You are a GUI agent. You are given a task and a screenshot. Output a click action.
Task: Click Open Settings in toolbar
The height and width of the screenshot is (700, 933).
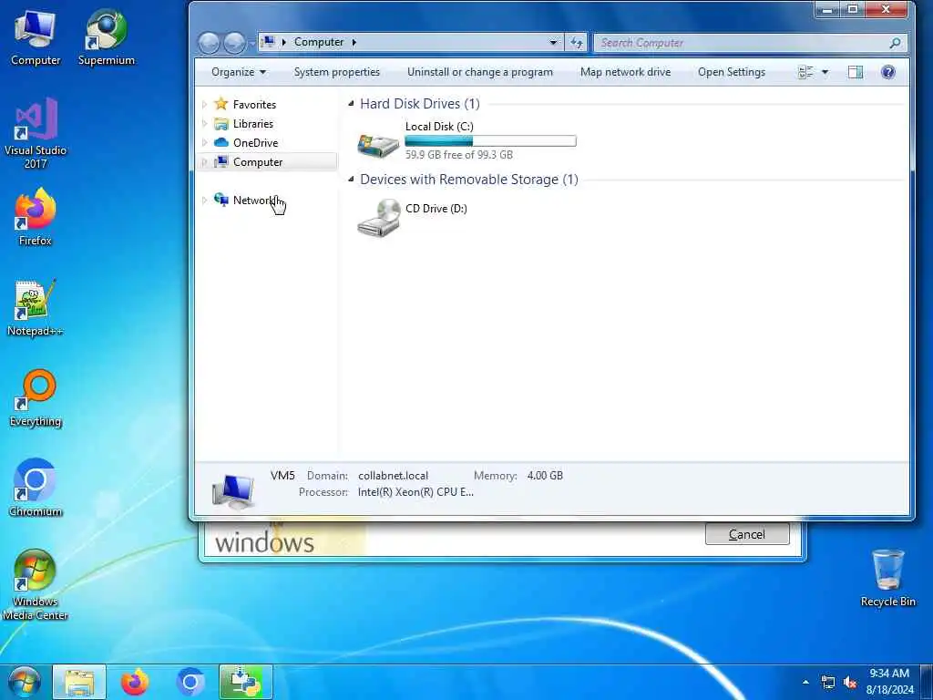click(732, 72)
